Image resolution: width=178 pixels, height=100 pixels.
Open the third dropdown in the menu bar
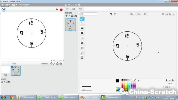point(24,5)
